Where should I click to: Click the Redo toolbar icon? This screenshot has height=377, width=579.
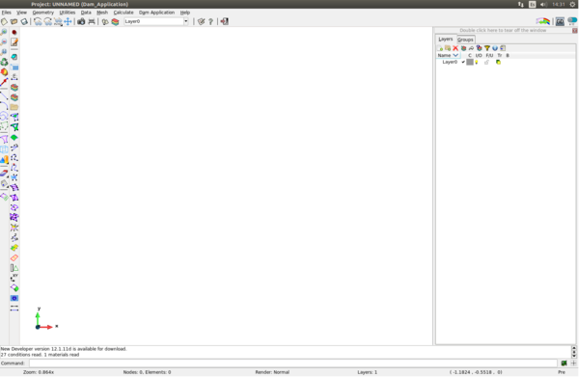[47, 22]
